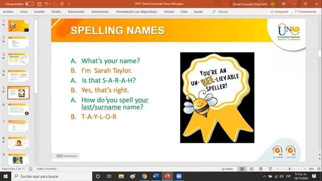Click the Accessibility check icon in status bar
Viewport: 322px width, 181px height.
31,169
